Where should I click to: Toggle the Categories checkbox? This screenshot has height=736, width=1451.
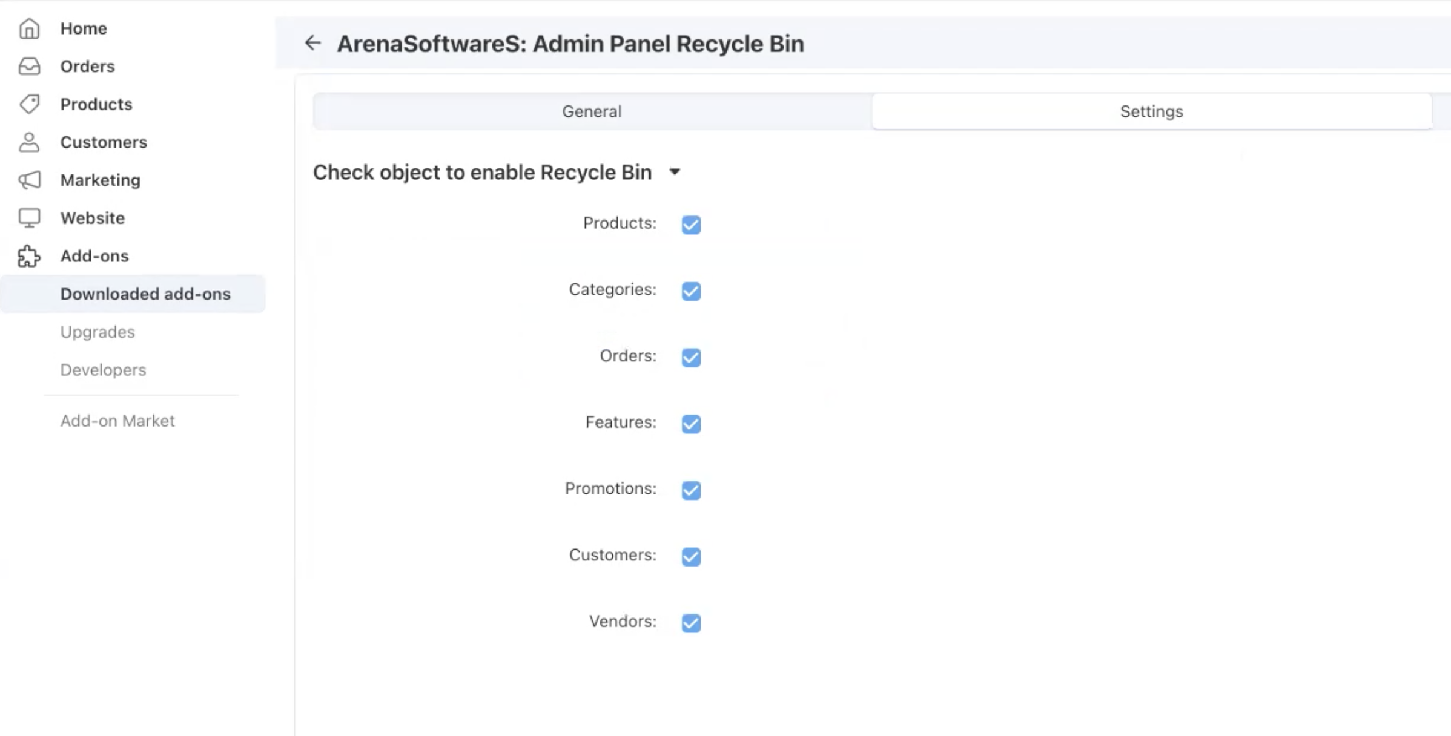click(x=691, y=291)
